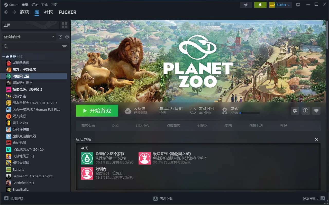Open 欢迎加入这个家庭 achievement icon
The width and height of the screenshot is (329, 205).
pyautogui.click(x=87, y=158)
